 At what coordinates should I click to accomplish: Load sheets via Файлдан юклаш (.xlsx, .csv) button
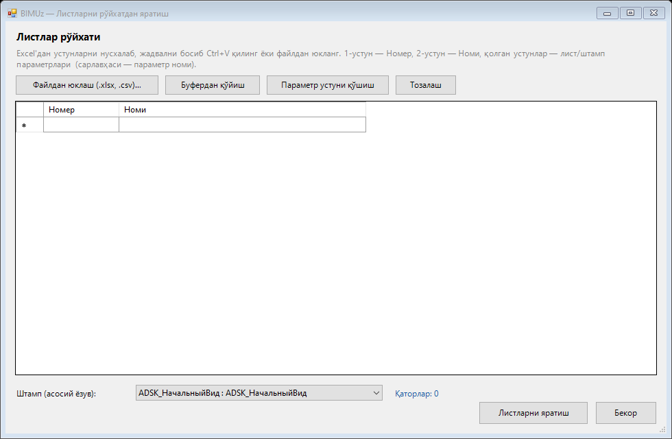click(87, 85)
